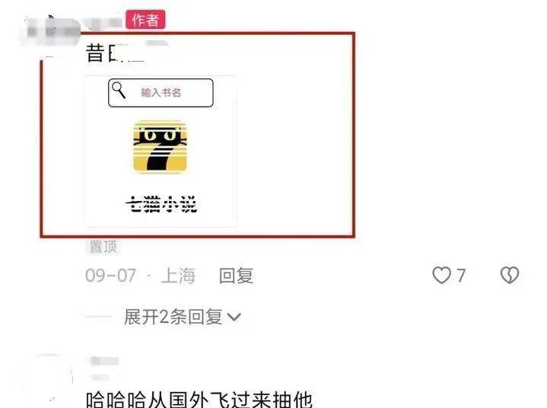
Task: Open the Qimao novel cat app icon
Action: (x=160, y=146)
